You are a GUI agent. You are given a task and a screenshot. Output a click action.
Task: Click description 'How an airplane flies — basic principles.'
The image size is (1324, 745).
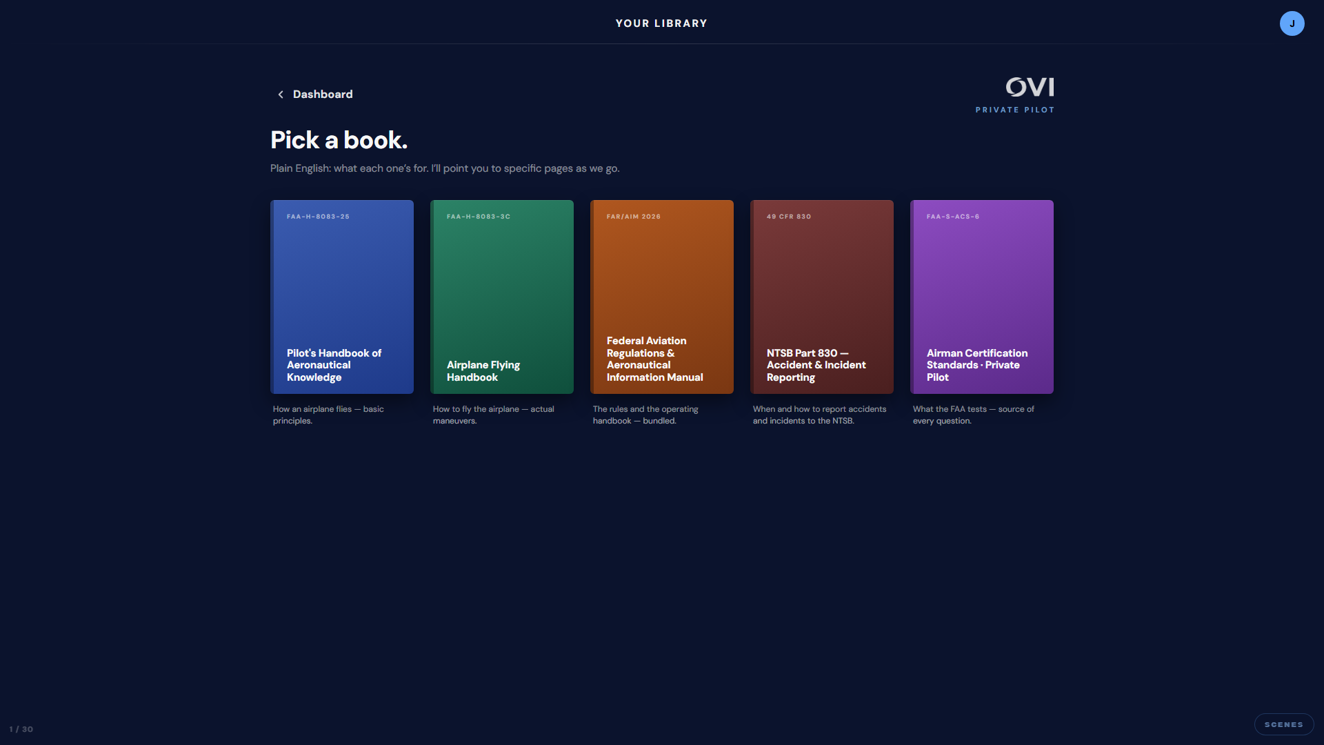tap(328, 415)
